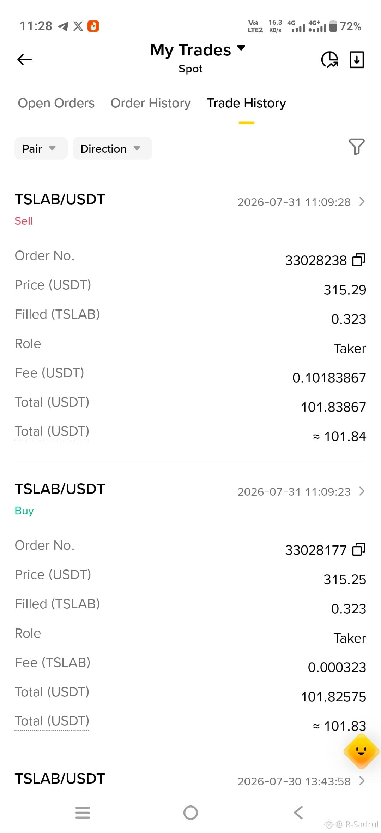Copy order number 33028177
The height and width of the screenshot is (833, 381).
pos(359,549)
